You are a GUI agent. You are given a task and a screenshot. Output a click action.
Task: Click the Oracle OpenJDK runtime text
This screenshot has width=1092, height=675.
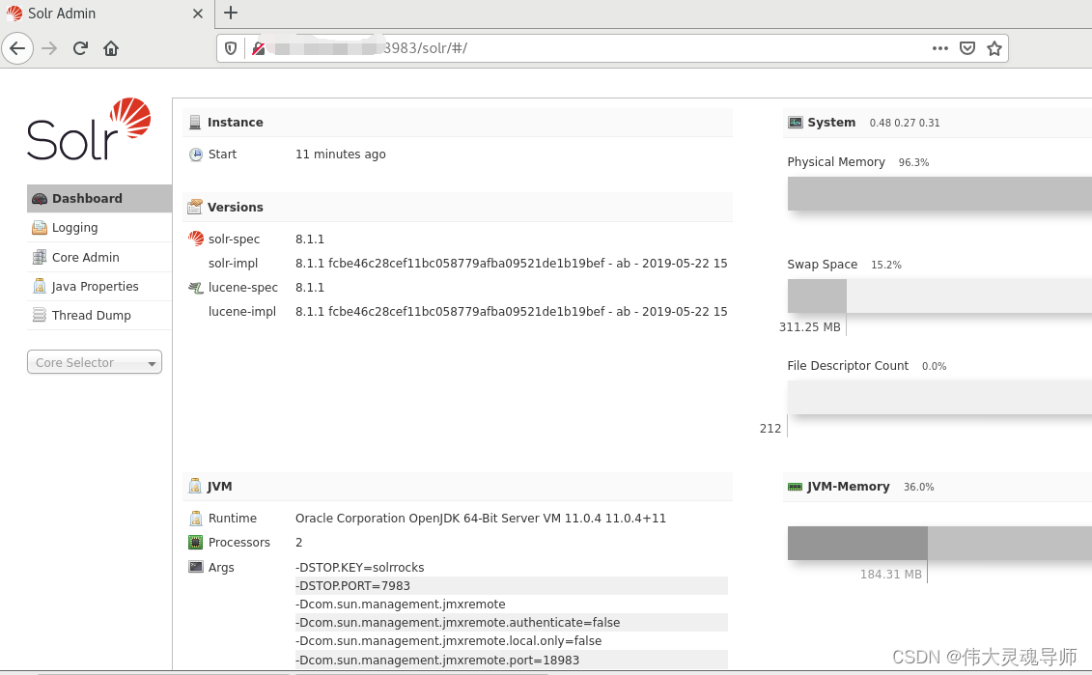pos(481,519)
